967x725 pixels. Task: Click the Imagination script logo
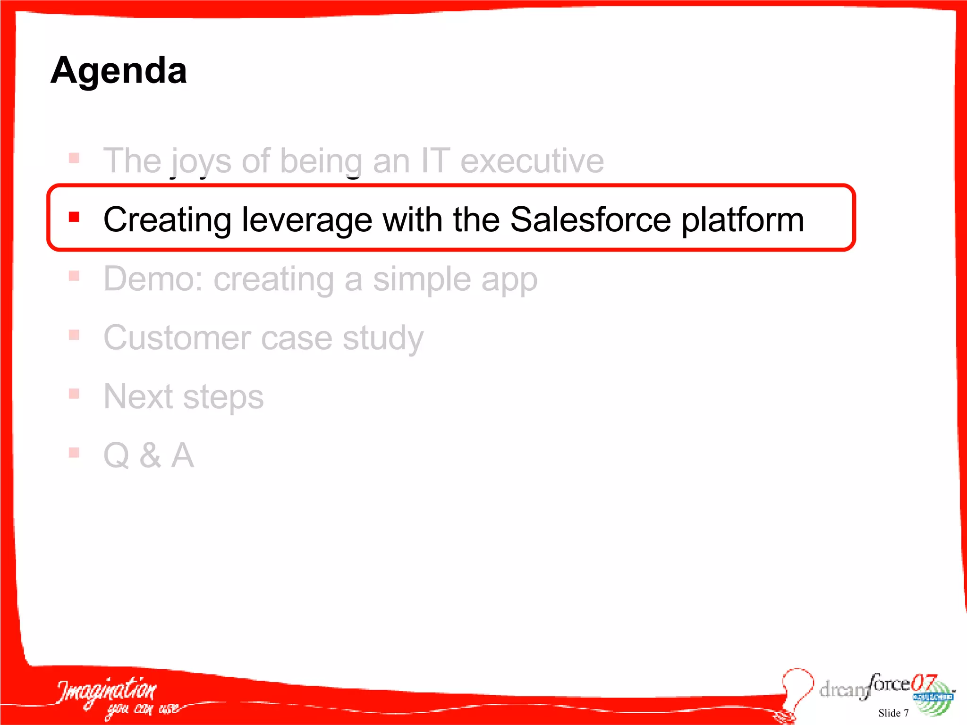(x=107, y=690)
